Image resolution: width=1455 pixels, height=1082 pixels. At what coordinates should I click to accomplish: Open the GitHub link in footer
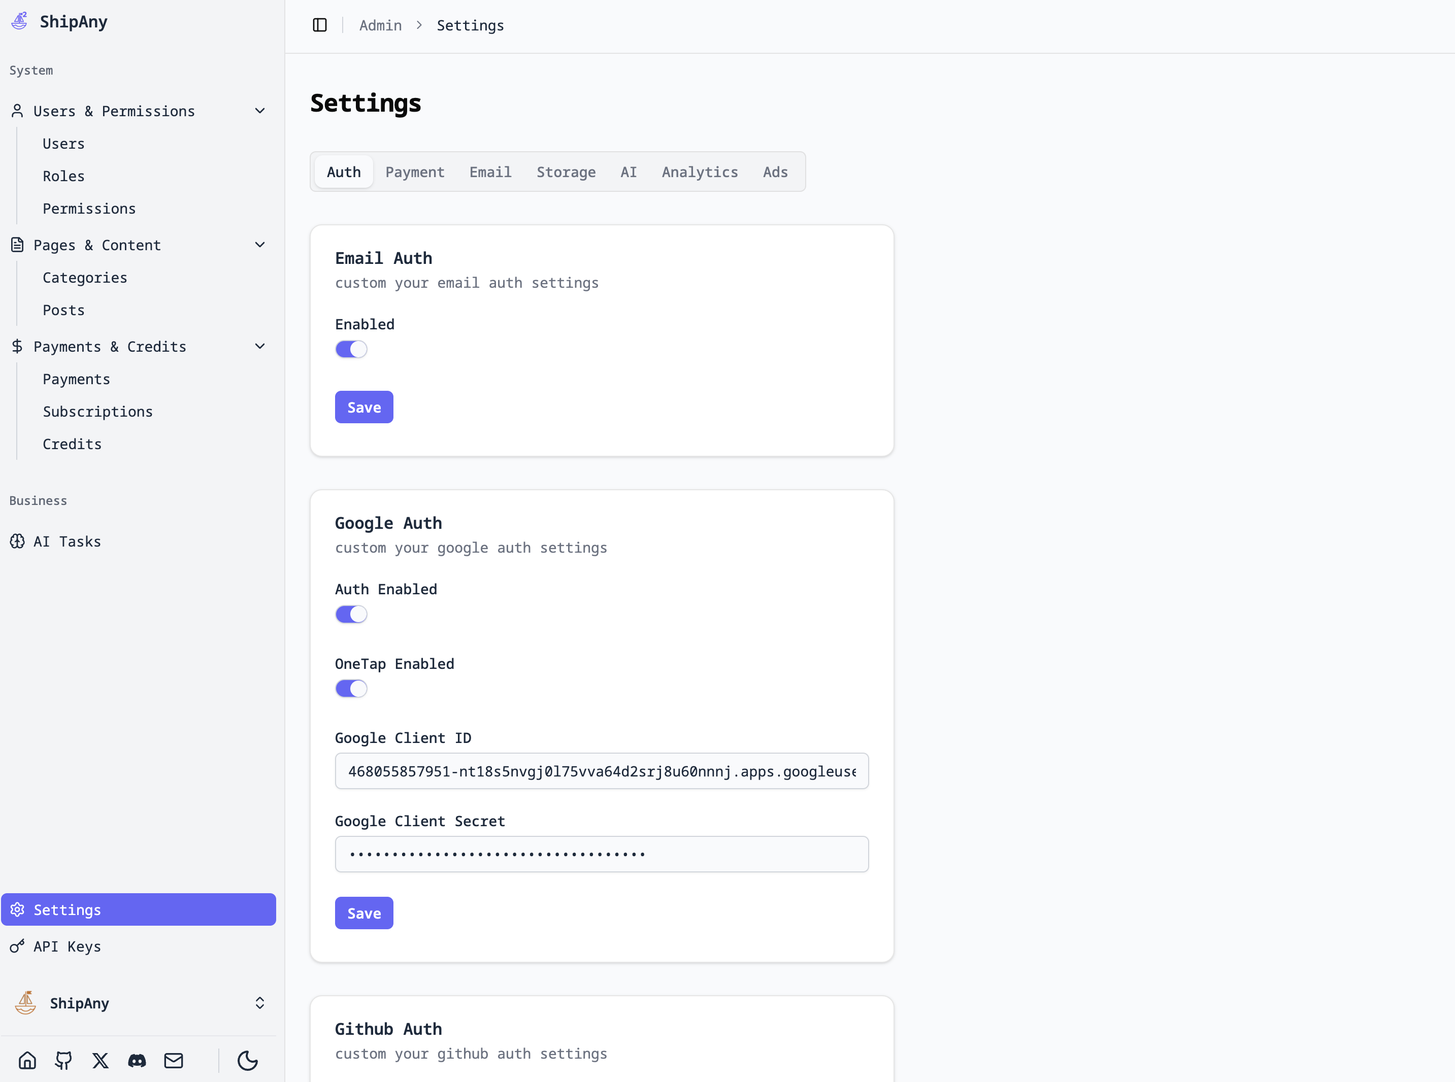click(x=63, y=1060)
